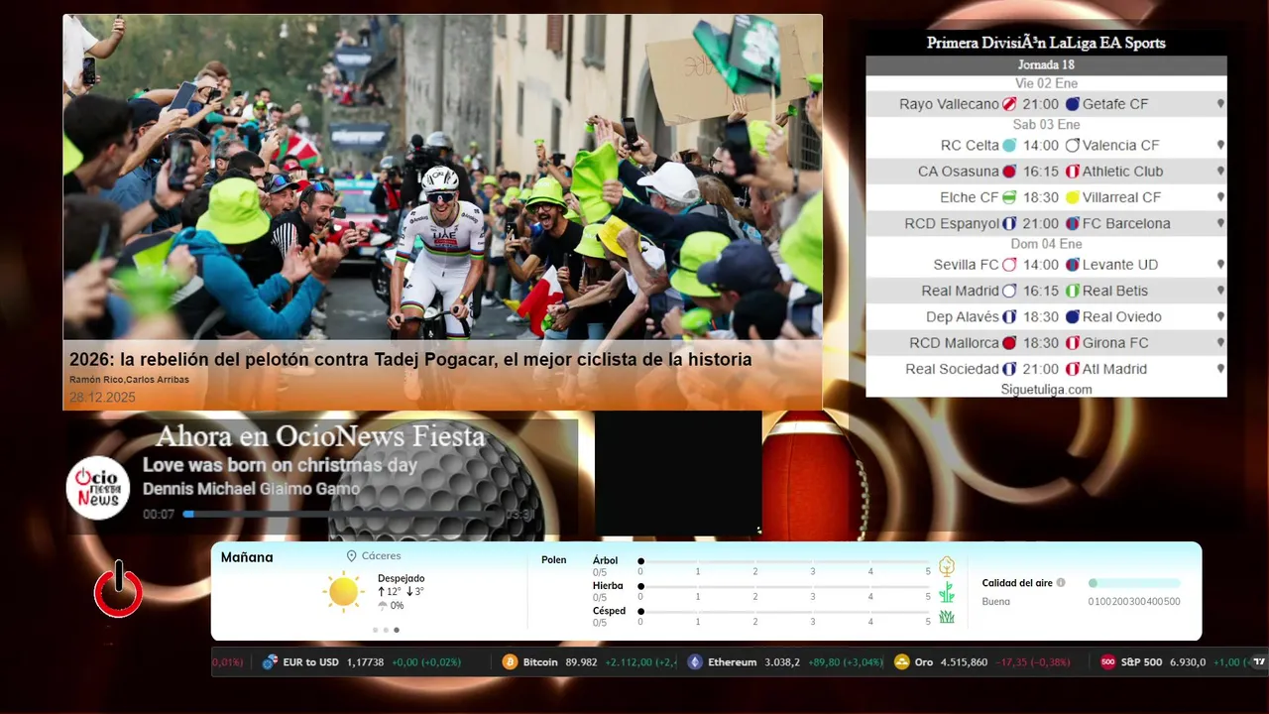
Task: Click the Ethereum icon in ticker
Action: point(695,661)
